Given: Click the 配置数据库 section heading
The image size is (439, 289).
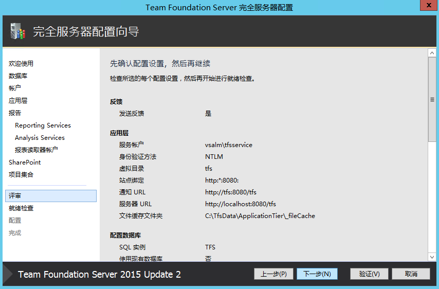Looking at the screenshot, I should pos(125,235).
